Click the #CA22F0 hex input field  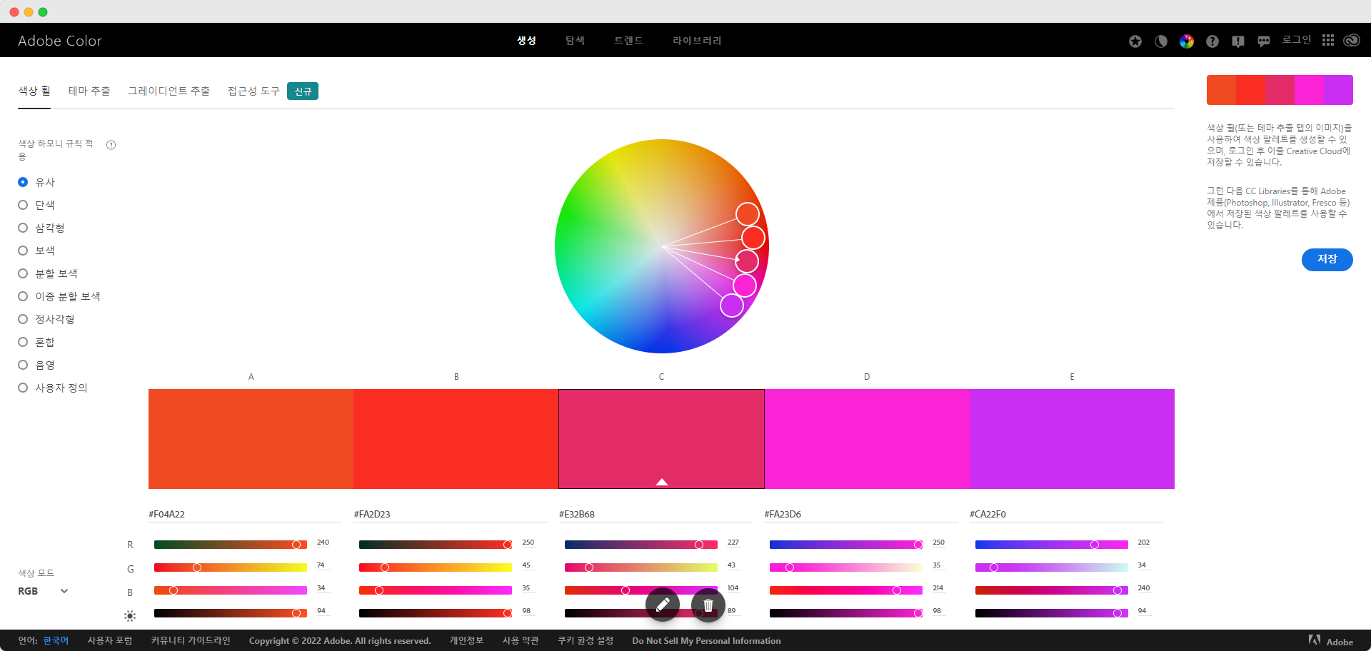1066,514
